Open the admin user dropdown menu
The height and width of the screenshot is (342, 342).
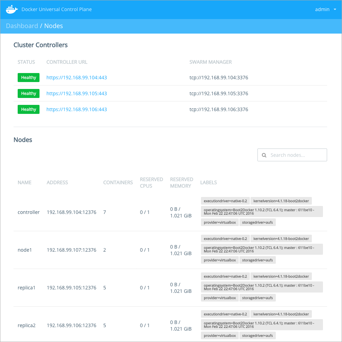[x=325, y=9]
